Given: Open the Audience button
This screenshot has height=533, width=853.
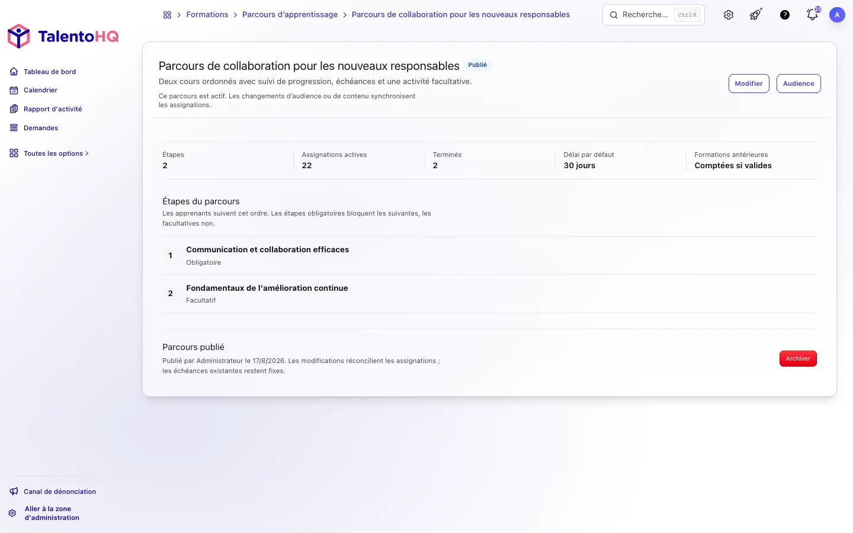Looking at the screenshot, I should click(799, 84).
